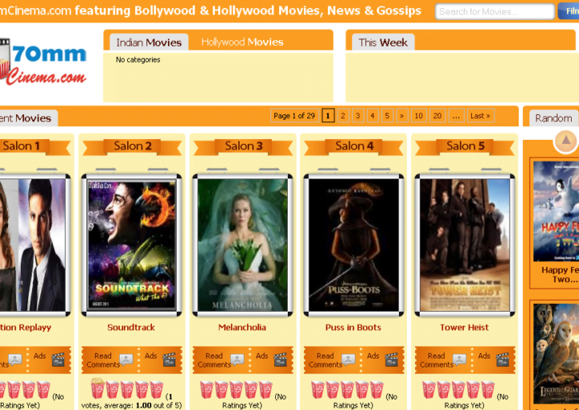Open the Tower Heist poster thumbnail
579x410 pixels.
pyautogui.click(x=464, y=244)
